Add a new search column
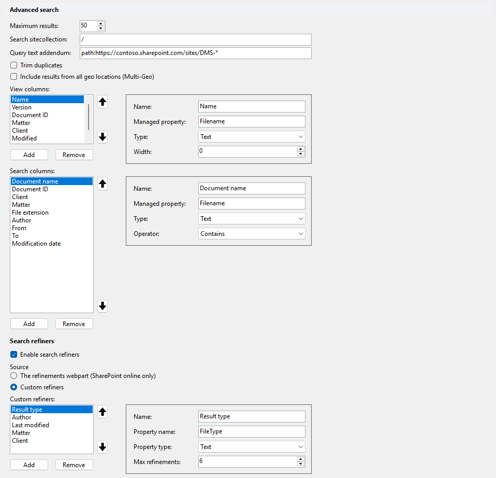 tap(29, 324)
